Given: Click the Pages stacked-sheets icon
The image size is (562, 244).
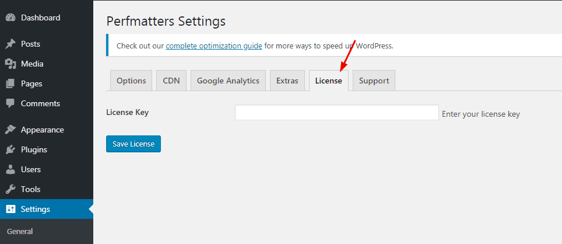Looking at the screenshot, I should (x=10, y=83).
